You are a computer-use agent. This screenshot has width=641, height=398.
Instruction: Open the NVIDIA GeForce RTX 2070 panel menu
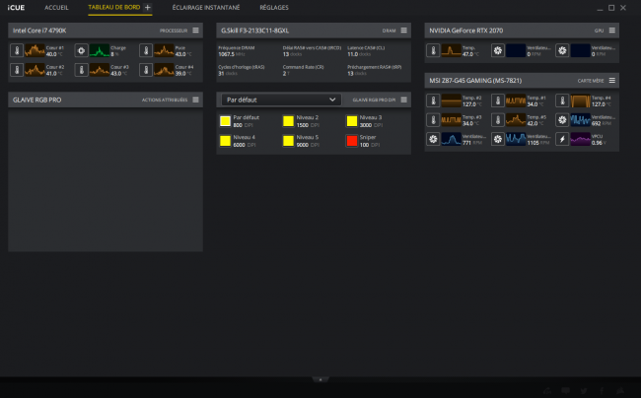[612, 31]
